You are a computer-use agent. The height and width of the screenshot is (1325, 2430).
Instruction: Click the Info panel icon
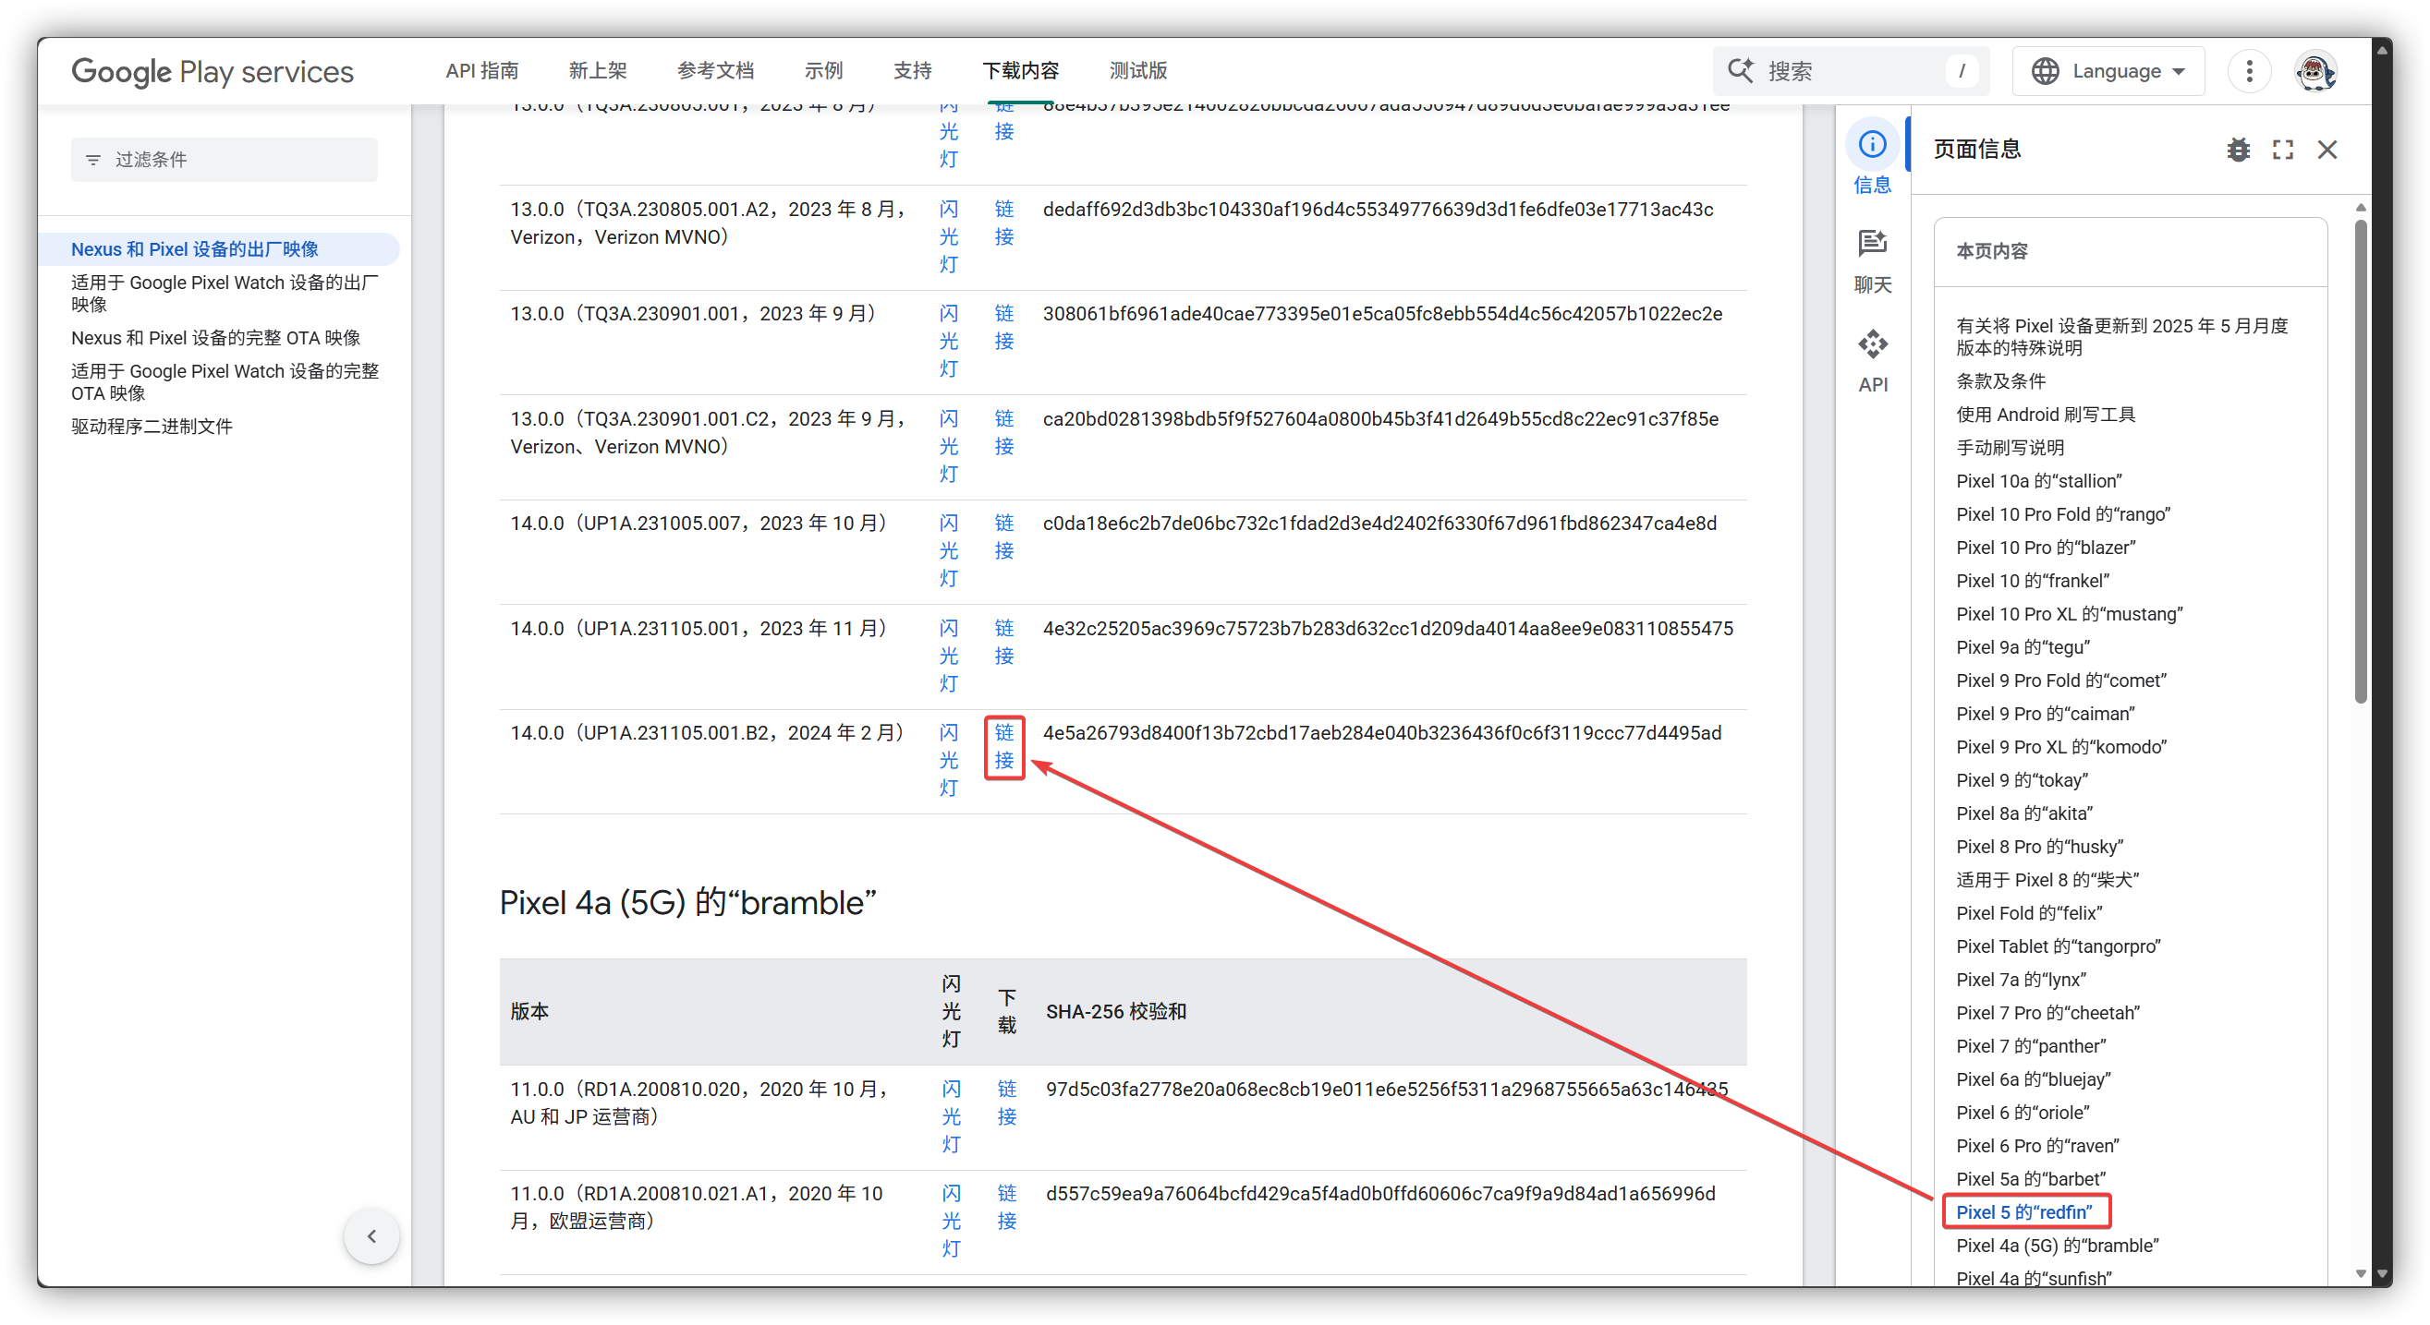[1872, 146]
